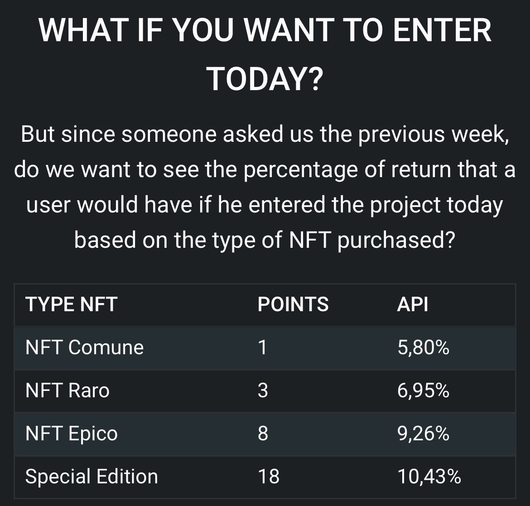This screenshot has width=530, height=506.
Task: Click points value 8 for NFT Epico
Action: (263, 434)
